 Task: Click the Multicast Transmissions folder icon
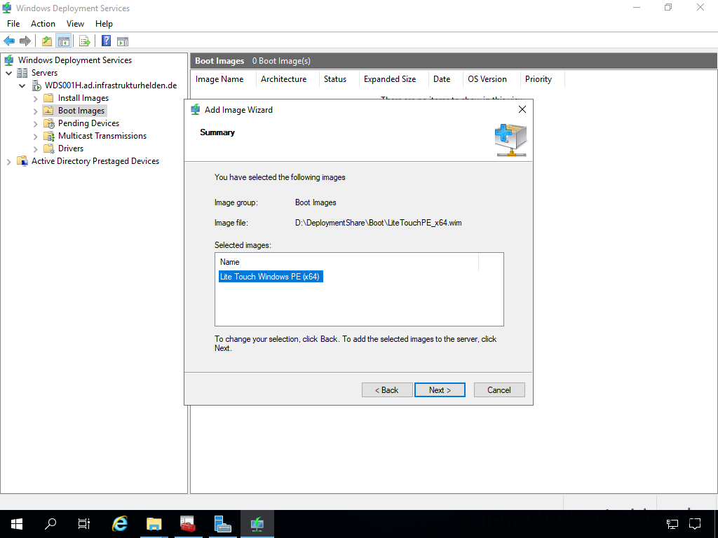click(x=49, y=136)
